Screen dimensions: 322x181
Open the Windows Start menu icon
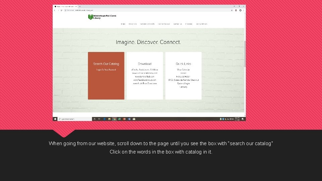(x=55, y=119)
